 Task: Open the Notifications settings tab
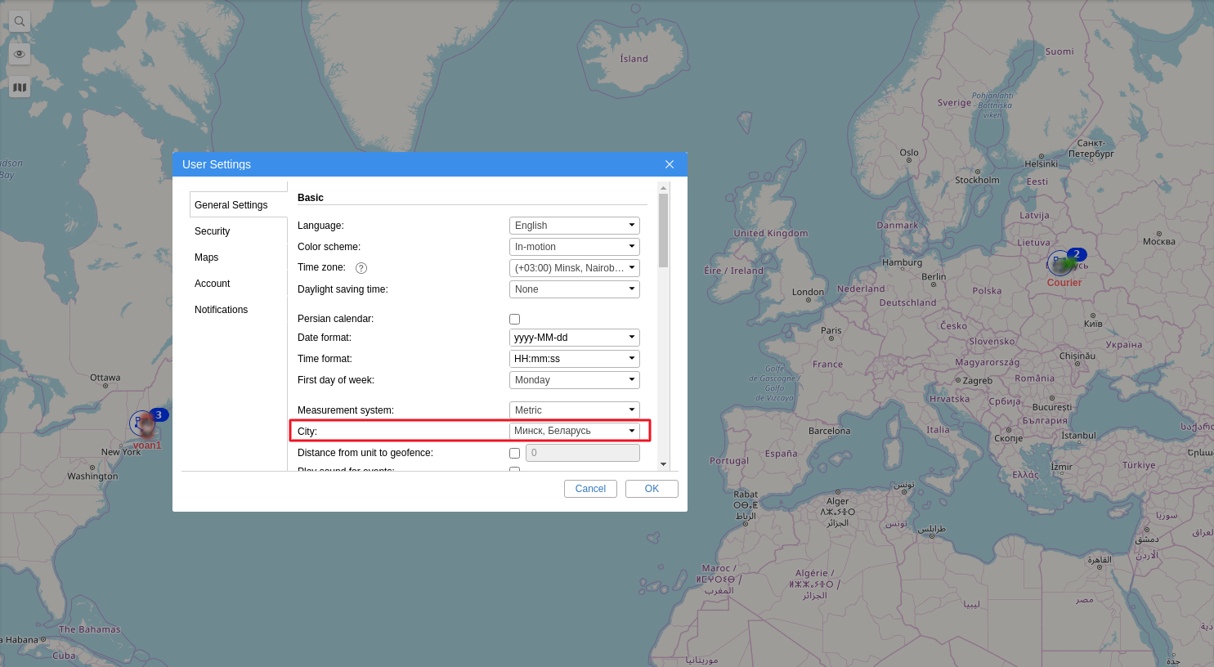pyautogui.click(x=222, y=310)
